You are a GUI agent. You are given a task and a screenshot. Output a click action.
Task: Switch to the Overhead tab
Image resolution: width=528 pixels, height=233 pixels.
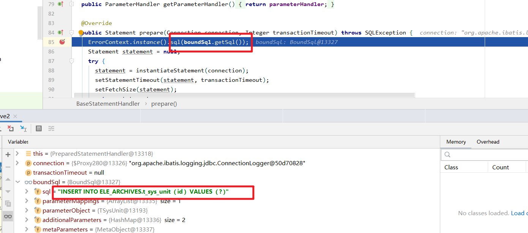tap(488, 142)
